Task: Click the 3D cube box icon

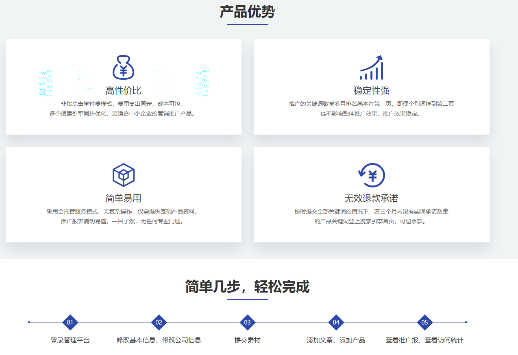Action: click(123, 175)
